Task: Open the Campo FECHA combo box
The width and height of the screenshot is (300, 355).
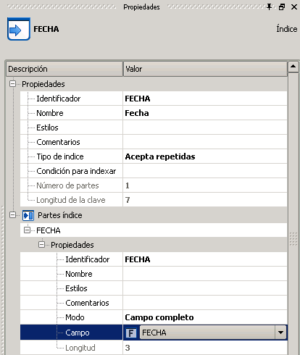Action: [x=213, y=333]
